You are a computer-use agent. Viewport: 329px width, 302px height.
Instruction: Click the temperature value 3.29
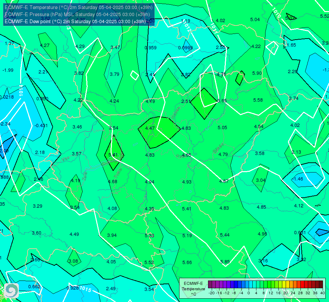38,206
